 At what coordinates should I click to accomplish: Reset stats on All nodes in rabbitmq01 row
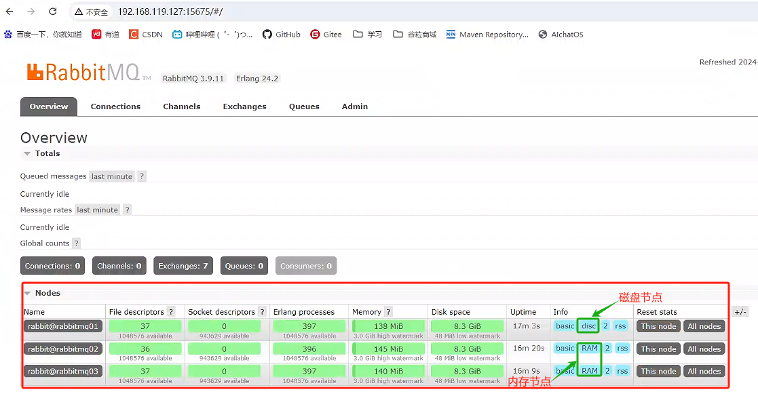coord(704,326)
